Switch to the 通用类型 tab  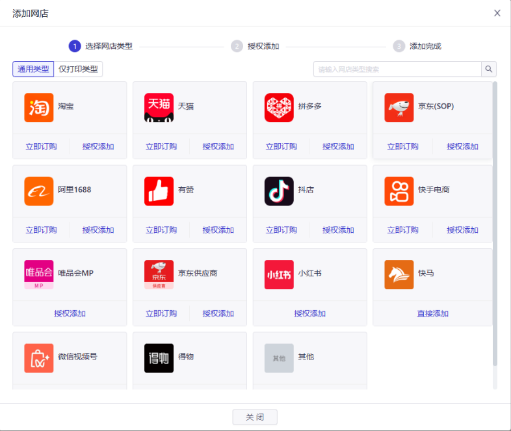click(x=33, y=69)
